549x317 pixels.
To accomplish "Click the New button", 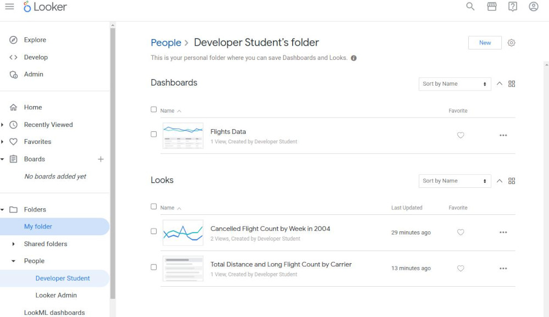I will pyautogui.click(x=485, y=43).
